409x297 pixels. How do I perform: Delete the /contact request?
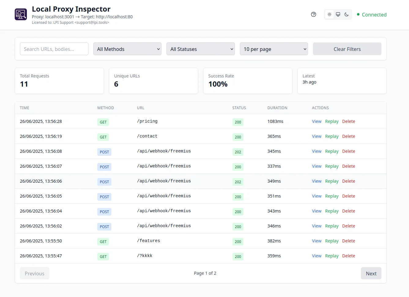point(348,136)
